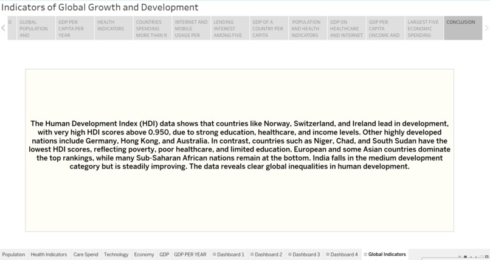The height and width of the screenshot is (260, 490).
Task: Open the GDP sheet tab
Action: coord(164,255)
